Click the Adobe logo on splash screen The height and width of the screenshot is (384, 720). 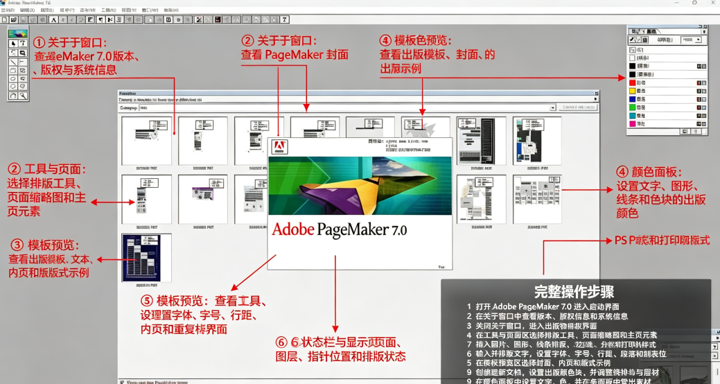pyautogui.click(x=279, y=146)
